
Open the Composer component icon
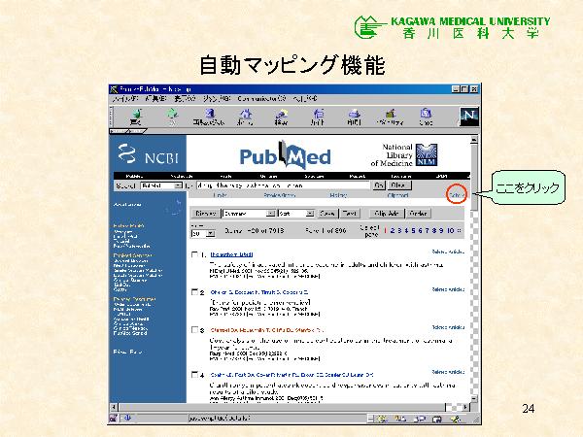tap(456, 419)
